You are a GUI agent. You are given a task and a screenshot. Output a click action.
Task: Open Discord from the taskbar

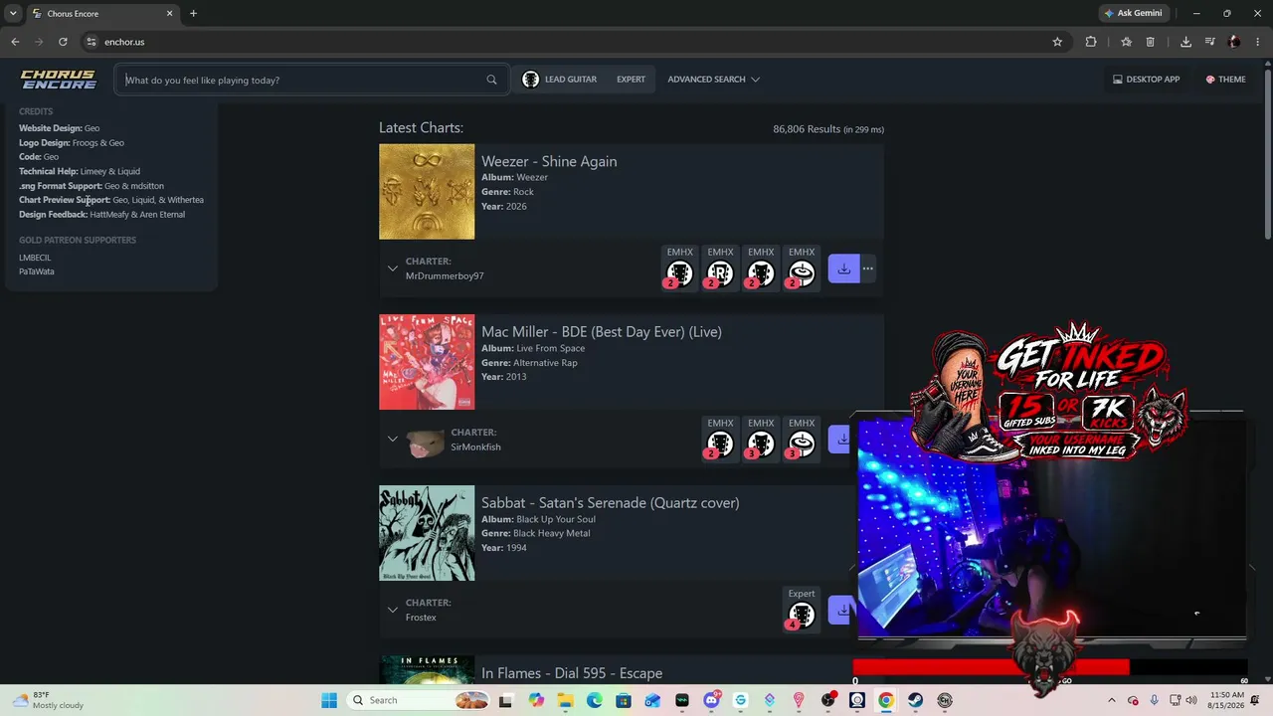click(x=711, y=700)
